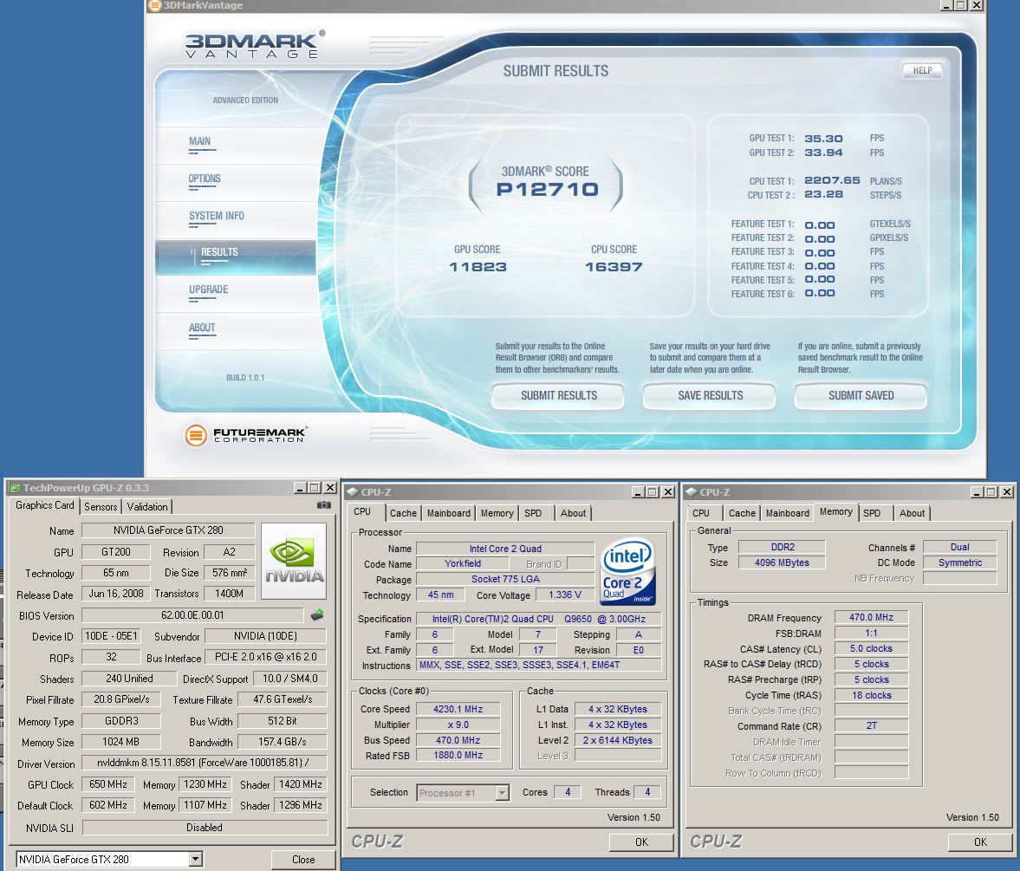Click the Futuremark Corporation logo
Viewport: 1020px width, 871px height.
245,434
